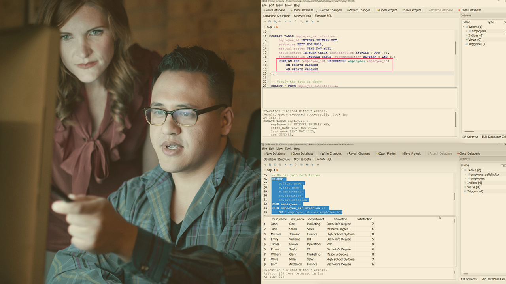Image resolution: width=506 pixels, height=284 pixels.
Task: Switch to Browse Data tab in lower window
Action: click(x=302, y=159)
